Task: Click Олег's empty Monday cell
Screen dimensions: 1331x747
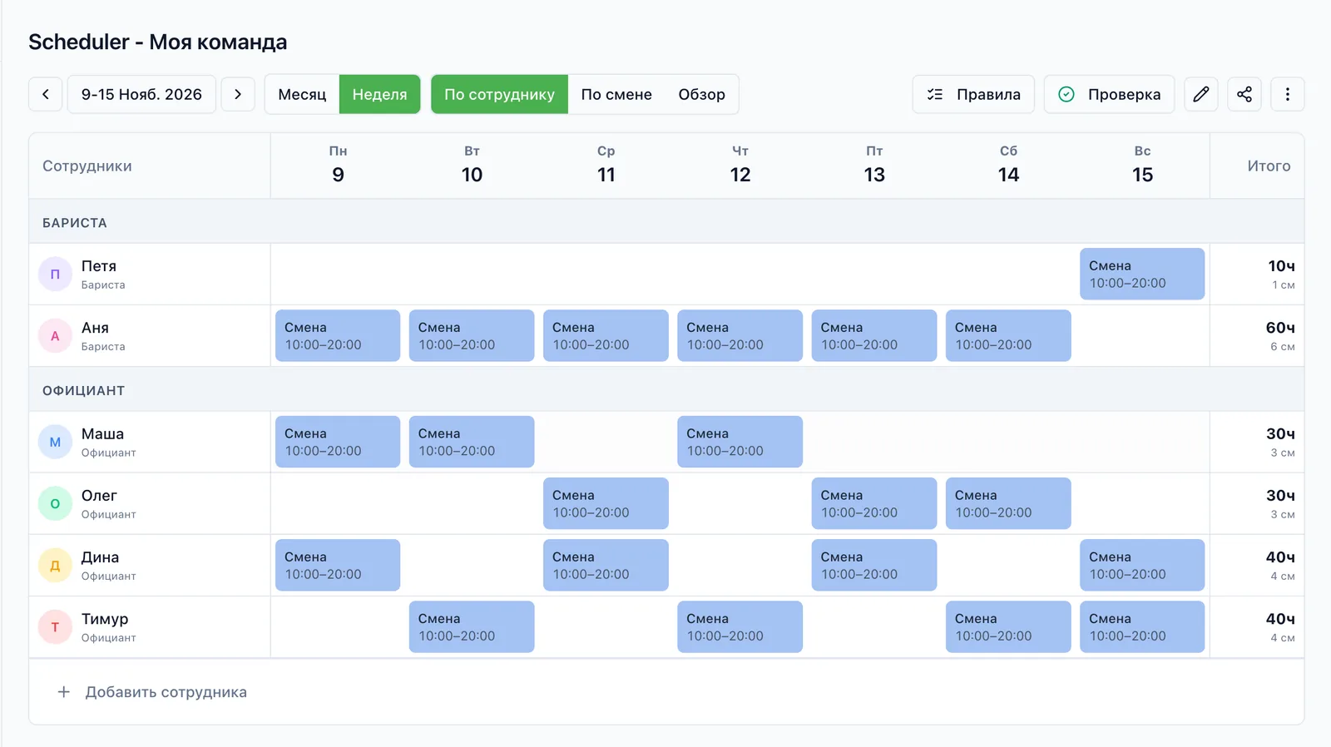Action: pyautogui.click(x=338, y=503)
